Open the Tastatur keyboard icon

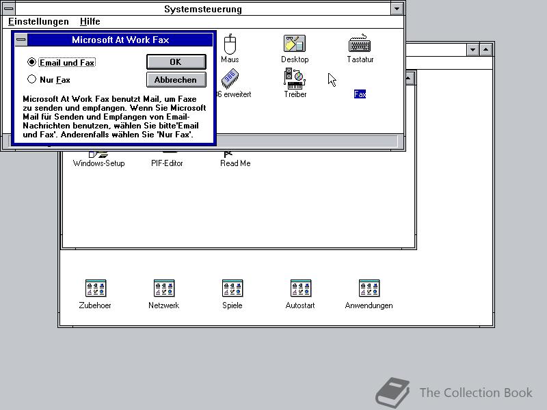click(x=360, y=44)
